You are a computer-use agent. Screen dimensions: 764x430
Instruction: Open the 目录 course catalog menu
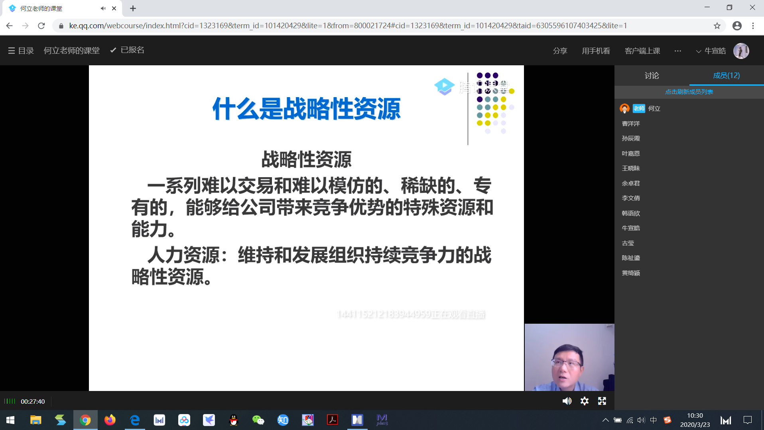click(x=21, y=51)
